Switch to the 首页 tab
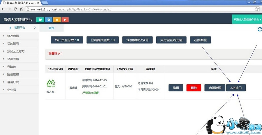Image resolution: width=262 pixels, height=135 pixels. pos(52,28)
